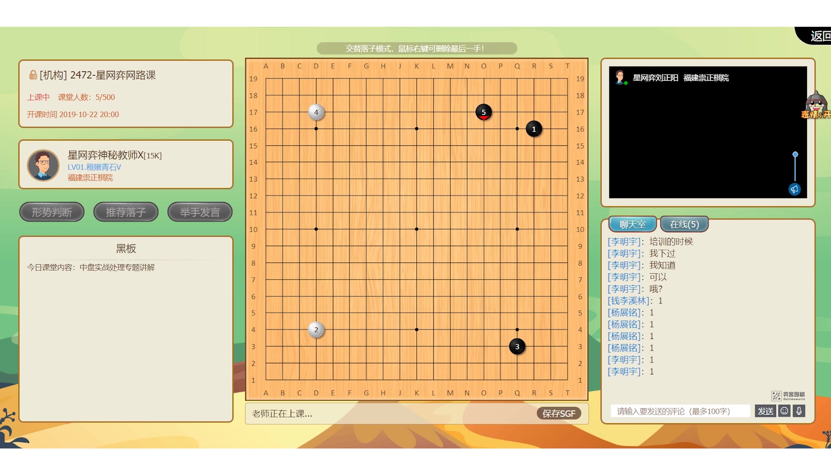Viewport: 831px width, 467px height.
Task: Focus the comment input field
Action: click(x=680, y=411)
